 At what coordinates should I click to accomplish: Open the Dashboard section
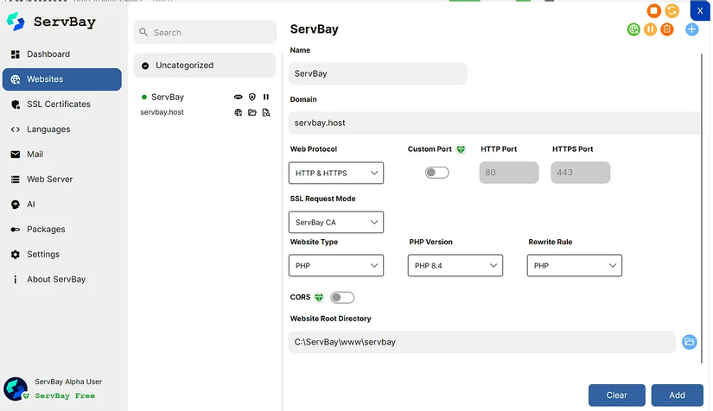[x=62, y=54]
